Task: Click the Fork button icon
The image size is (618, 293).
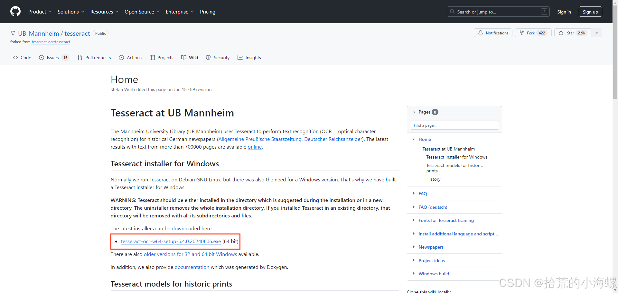Action: coord(522,33)
